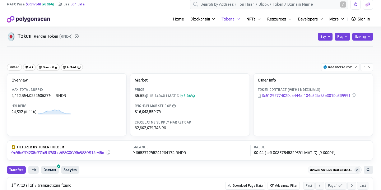Image resolution: width=381 pixels, height=190 pixels.
Task: Click the # Computing tag
Action: coord(48,67)
